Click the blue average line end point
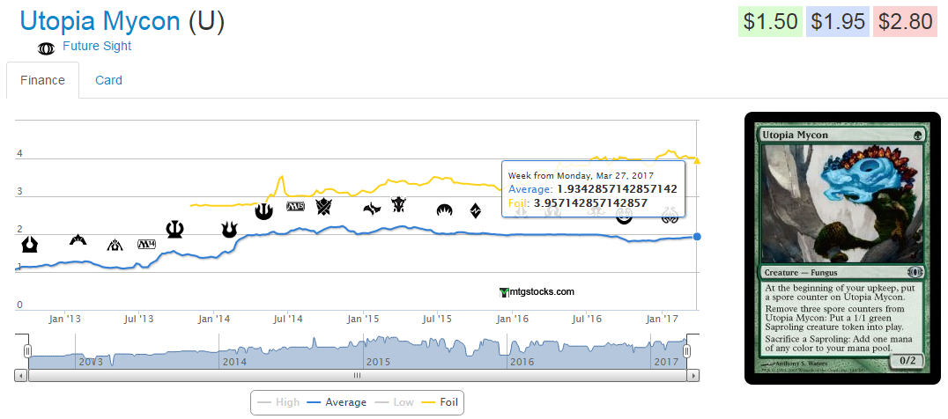 (x=697, y=237)
